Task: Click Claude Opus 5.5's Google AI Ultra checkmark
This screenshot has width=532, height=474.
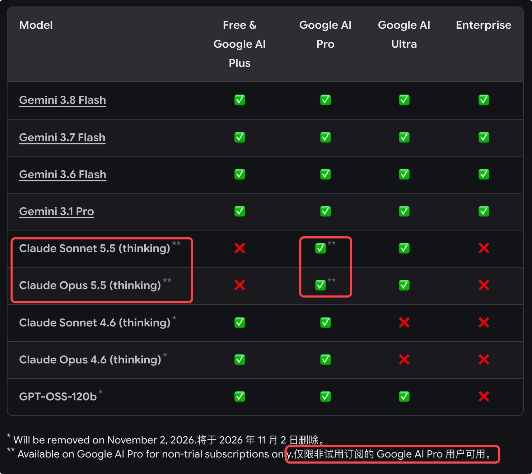Action: tap(404, 285)
